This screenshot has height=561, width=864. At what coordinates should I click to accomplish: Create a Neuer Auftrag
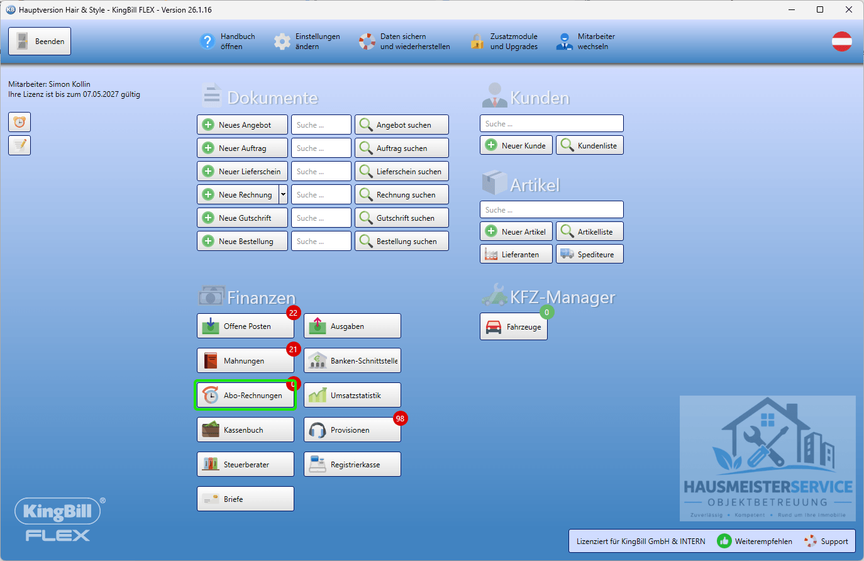(x=242, y=148)
